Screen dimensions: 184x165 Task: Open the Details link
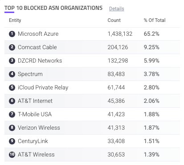tap(117, 8)
